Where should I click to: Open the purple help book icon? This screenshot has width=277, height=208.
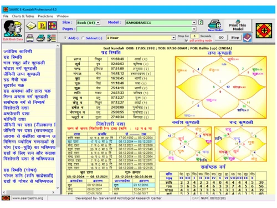pos(247,38)
